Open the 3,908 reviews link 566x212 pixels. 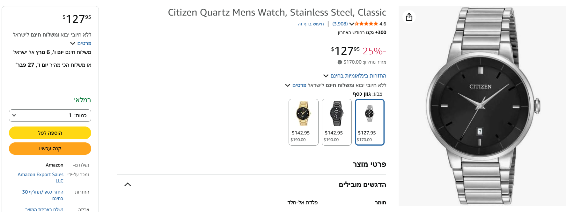click(x=340, y=24)
